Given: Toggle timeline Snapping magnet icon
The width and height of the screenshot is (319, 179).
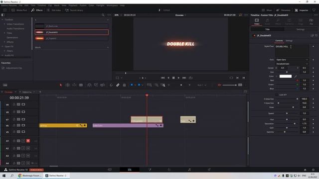Looking at the screenshot, I should click(111, 85).
